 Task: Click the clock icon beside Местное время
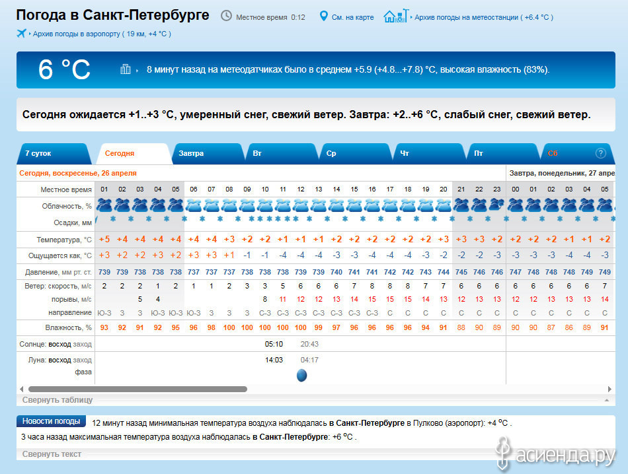[226, 16]
